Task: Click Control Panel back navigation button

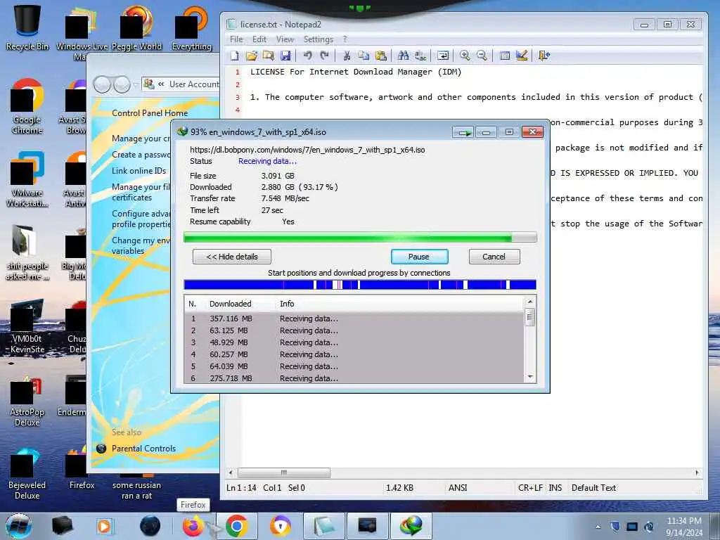Action: click(103, 84)
